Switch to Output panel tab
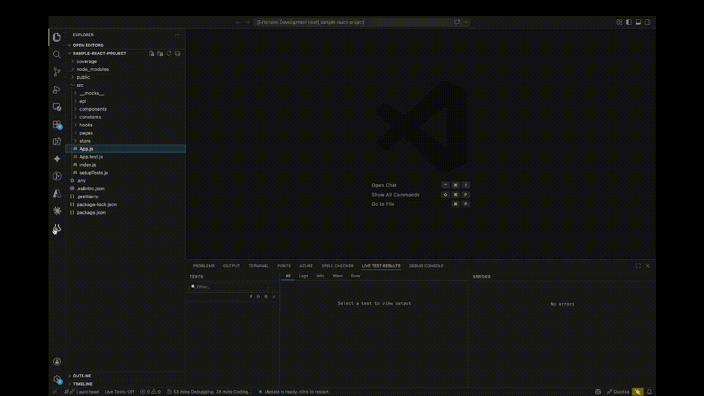The image size is (704, 396). click(232, 266)
